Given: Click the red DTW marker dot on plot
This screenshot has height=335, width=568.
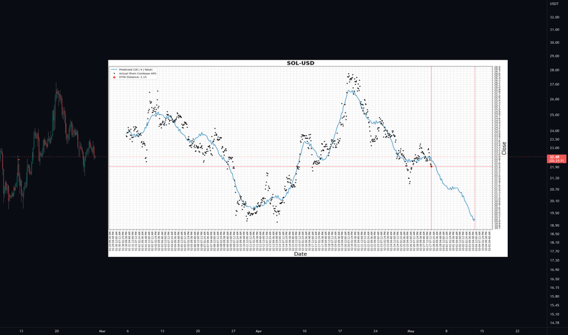Looking at the screenshot, I should coord(431,166).
